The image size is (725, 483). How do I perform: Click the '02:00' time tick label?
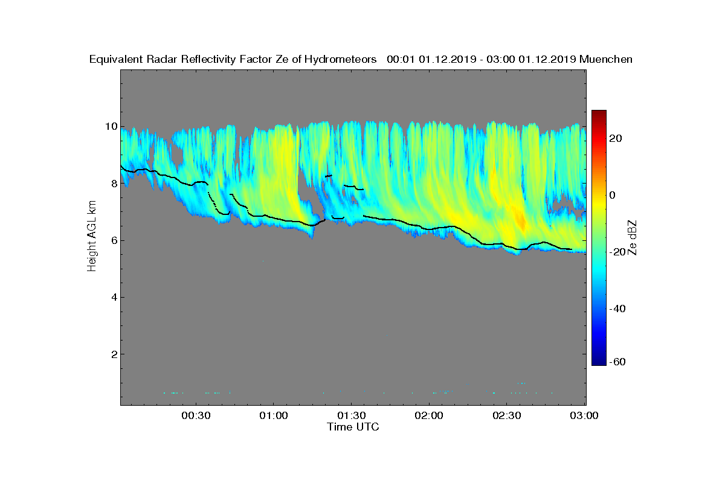(430, 415)
